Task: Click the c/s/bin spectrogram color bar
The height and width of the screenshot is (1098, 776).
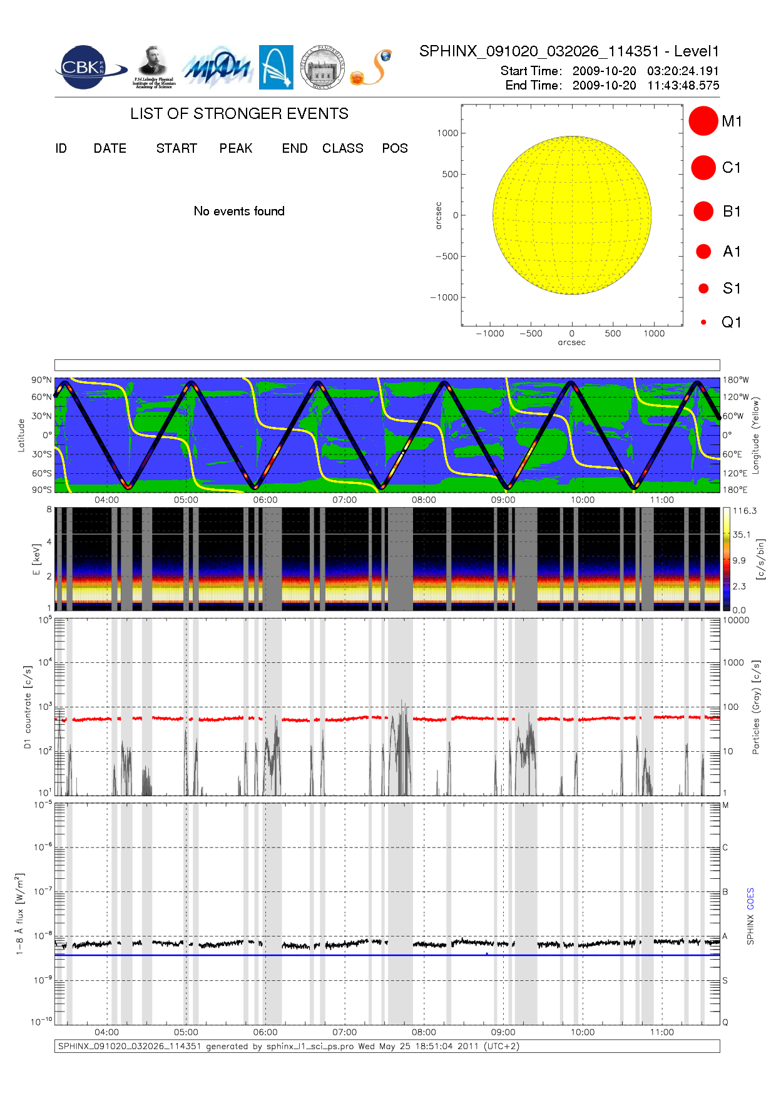Action: tap(726, 559)
